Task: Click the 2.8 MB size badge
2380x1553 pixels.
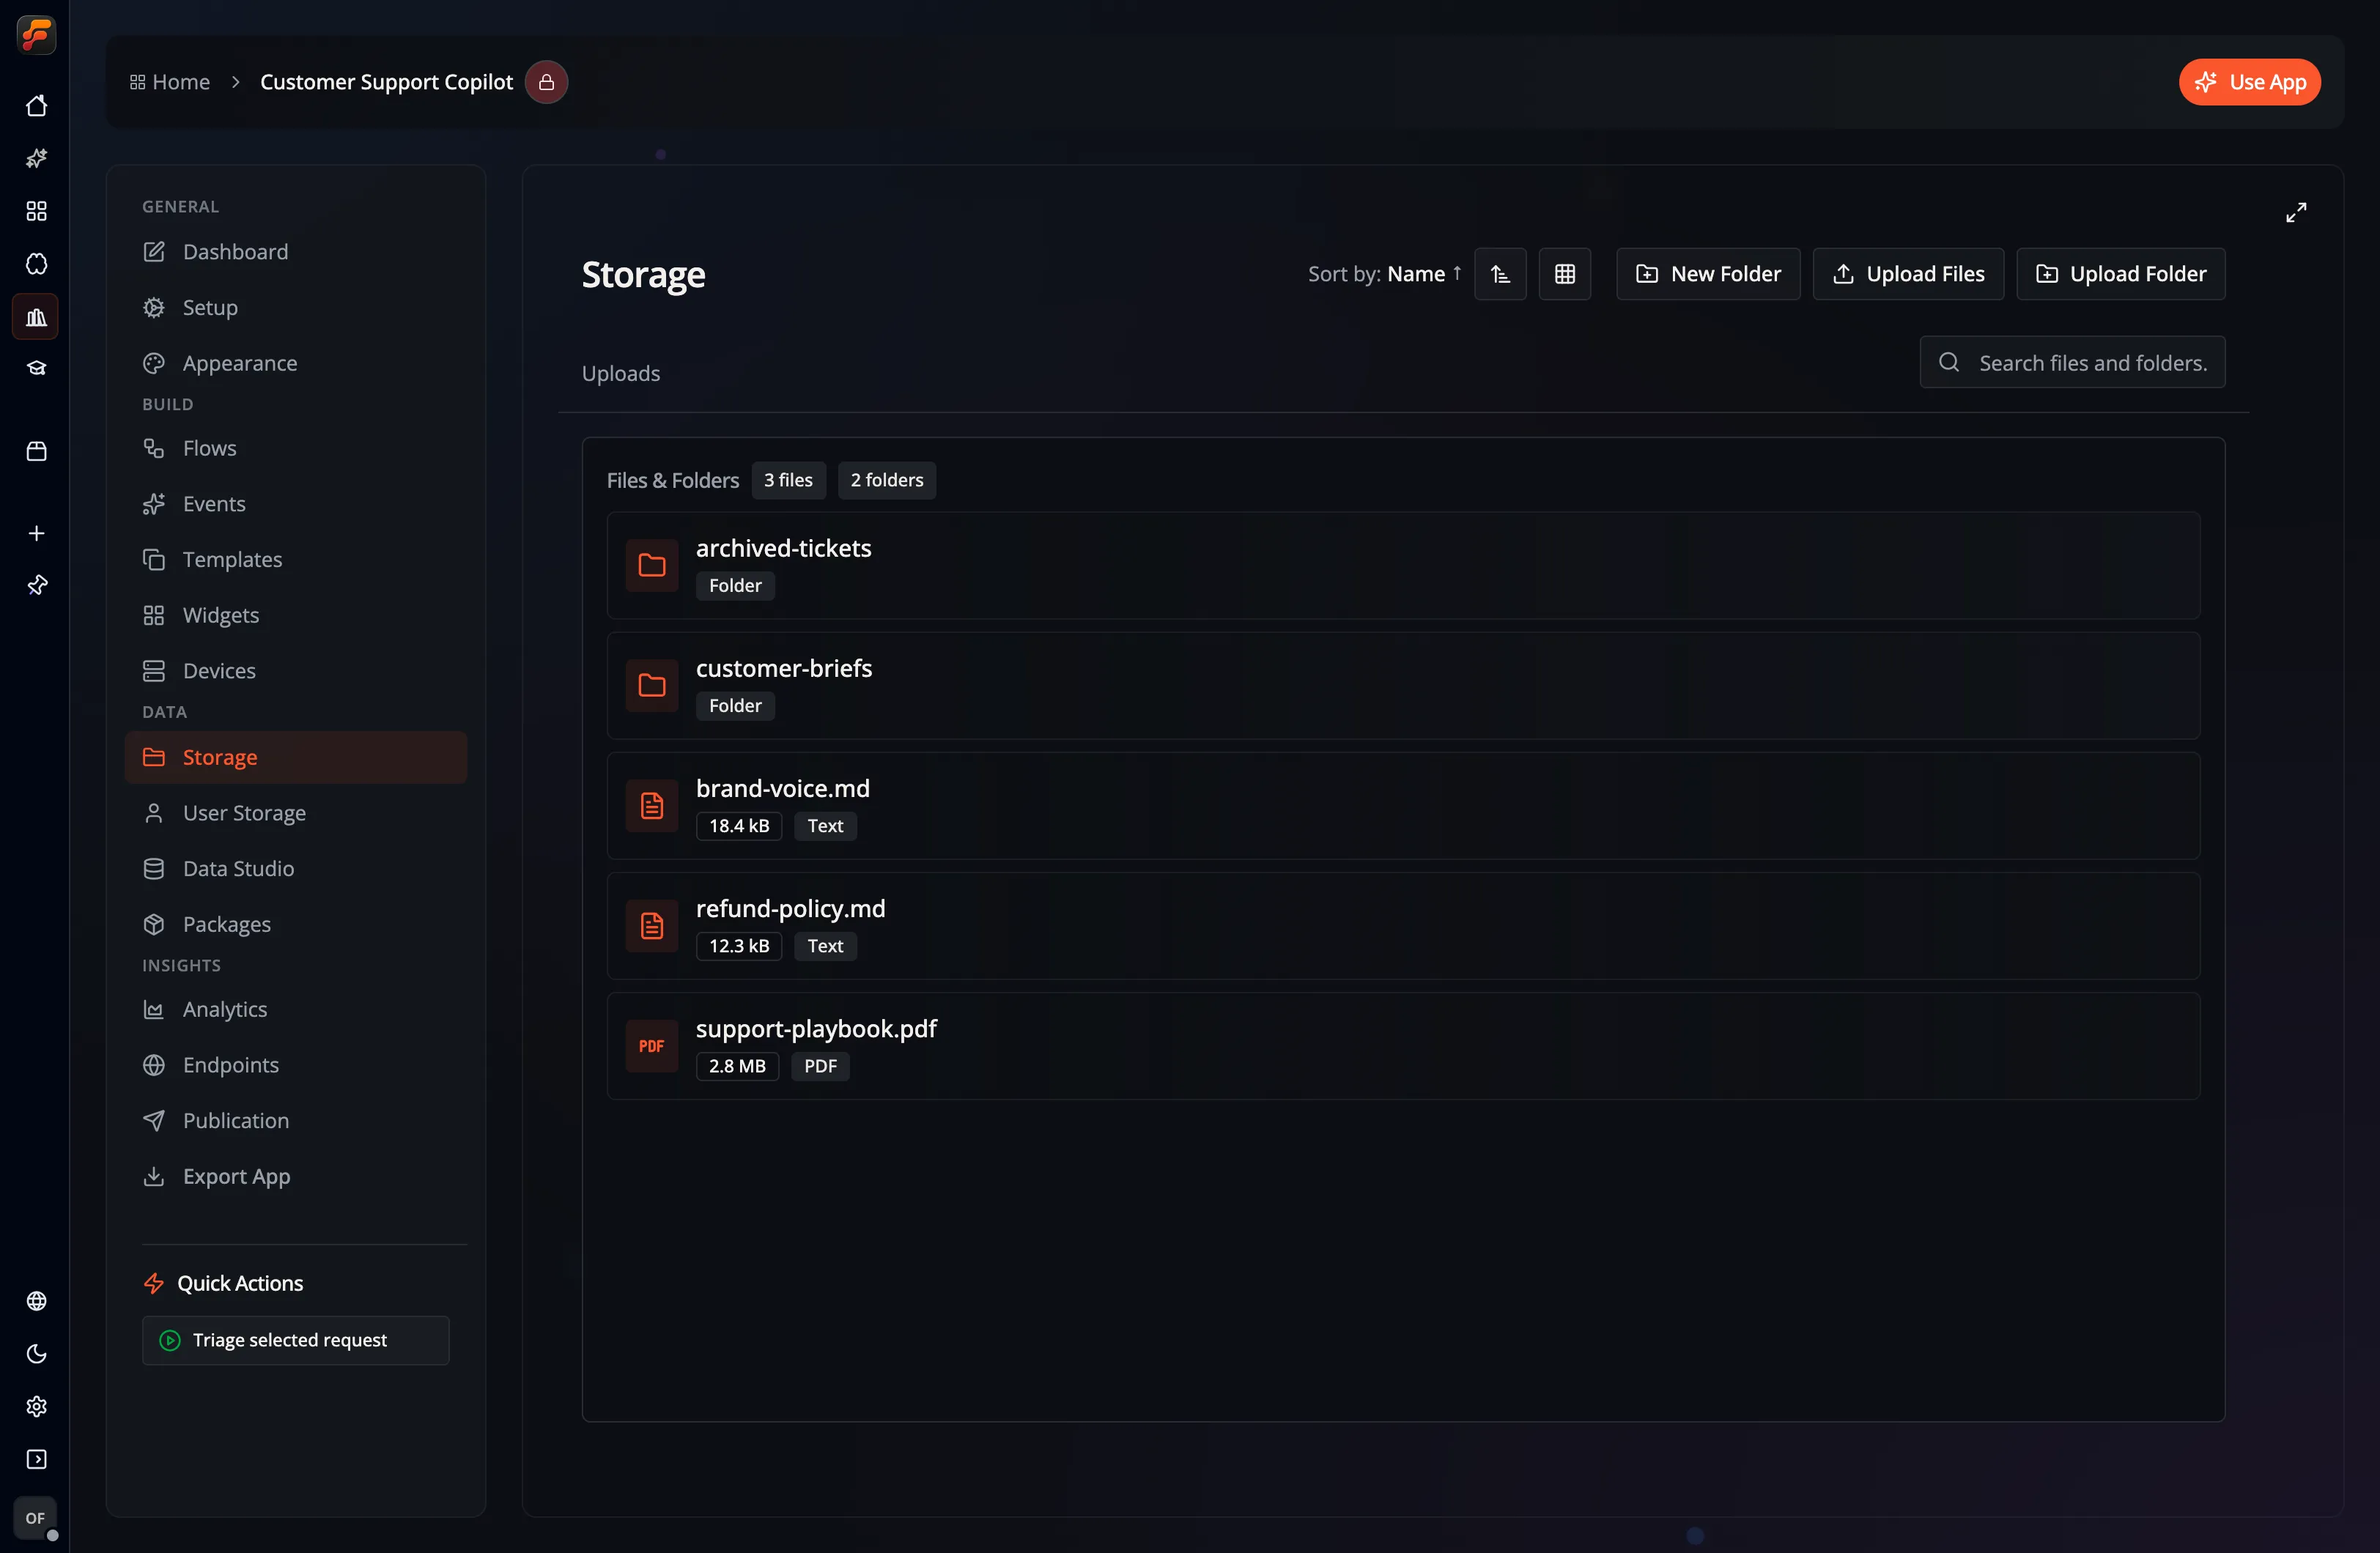Action: pos(737,1066)
